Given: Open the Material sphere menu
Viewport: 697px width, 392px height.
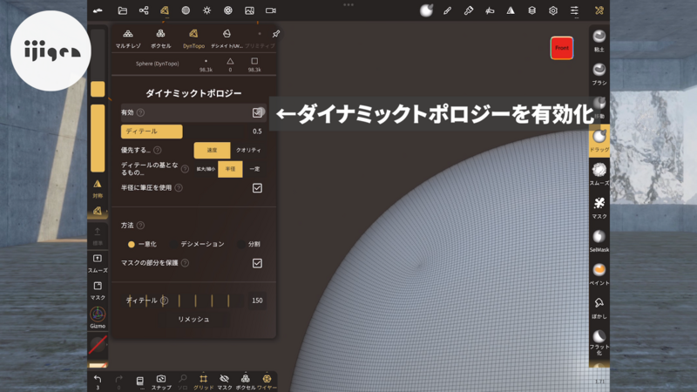Looking at the screenshot, I should [x=186, y=10].
